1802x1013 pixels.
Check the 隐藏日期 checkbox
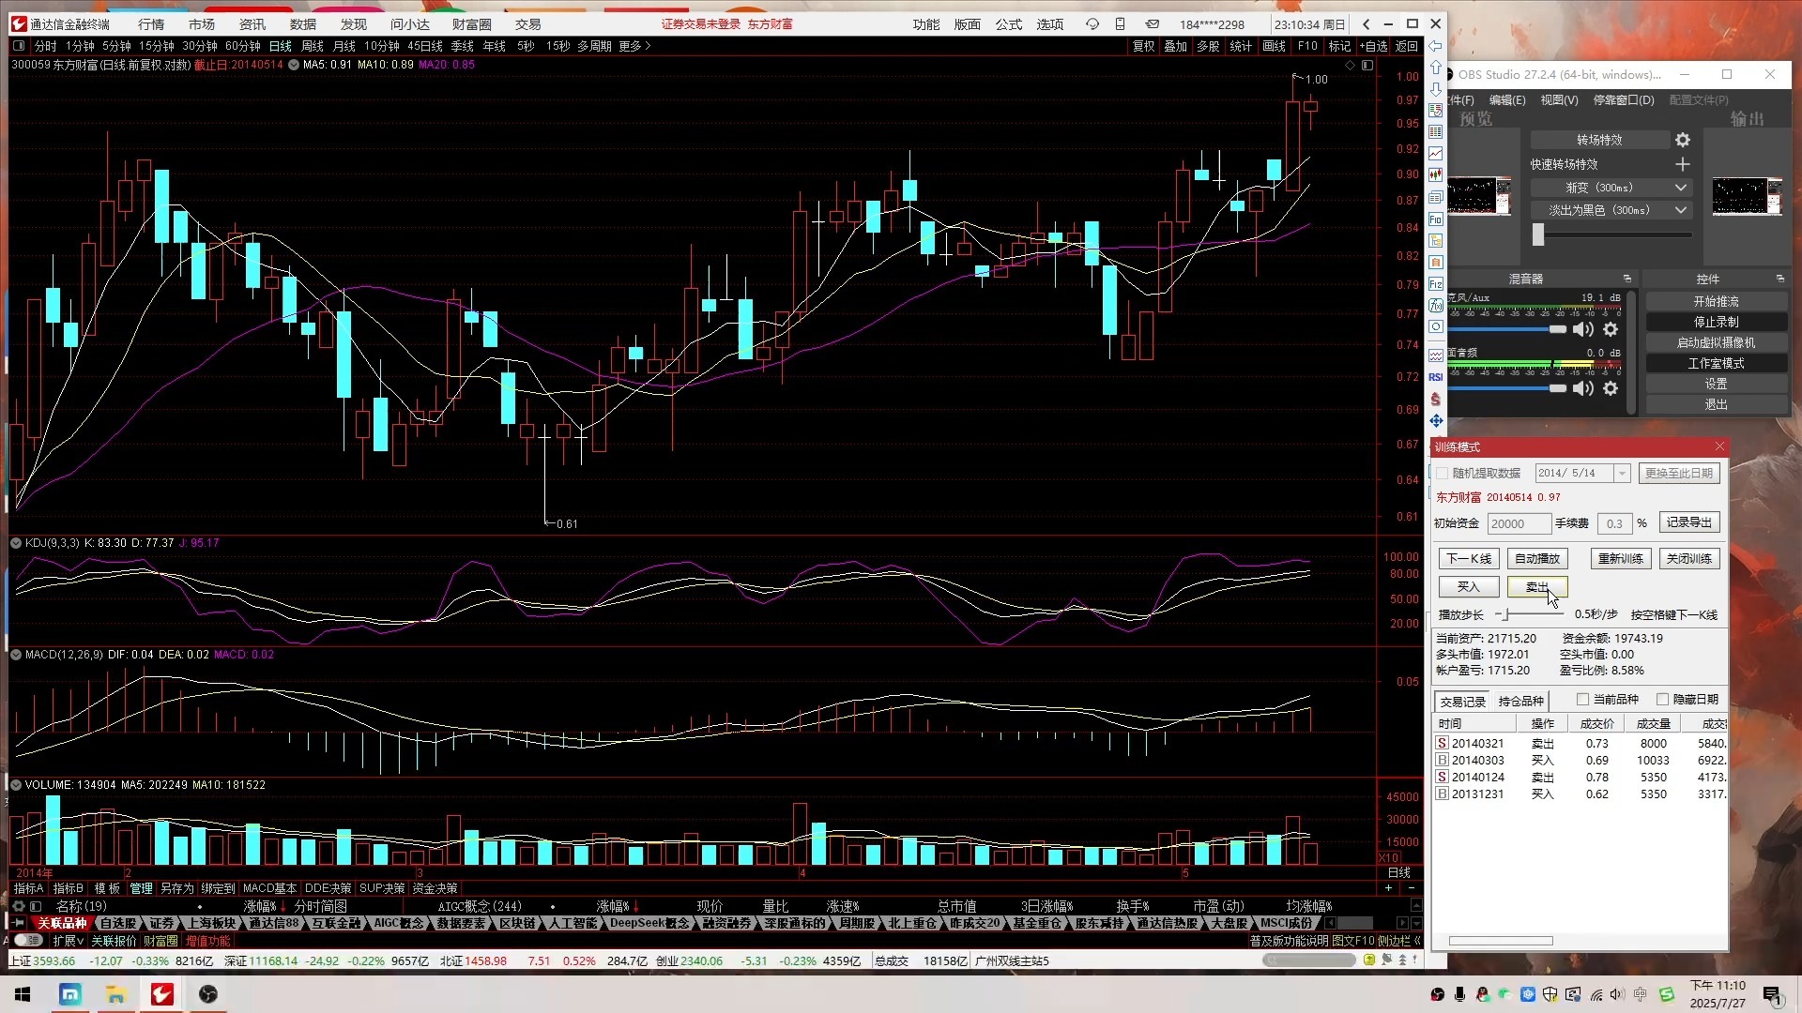point(1662,700)
